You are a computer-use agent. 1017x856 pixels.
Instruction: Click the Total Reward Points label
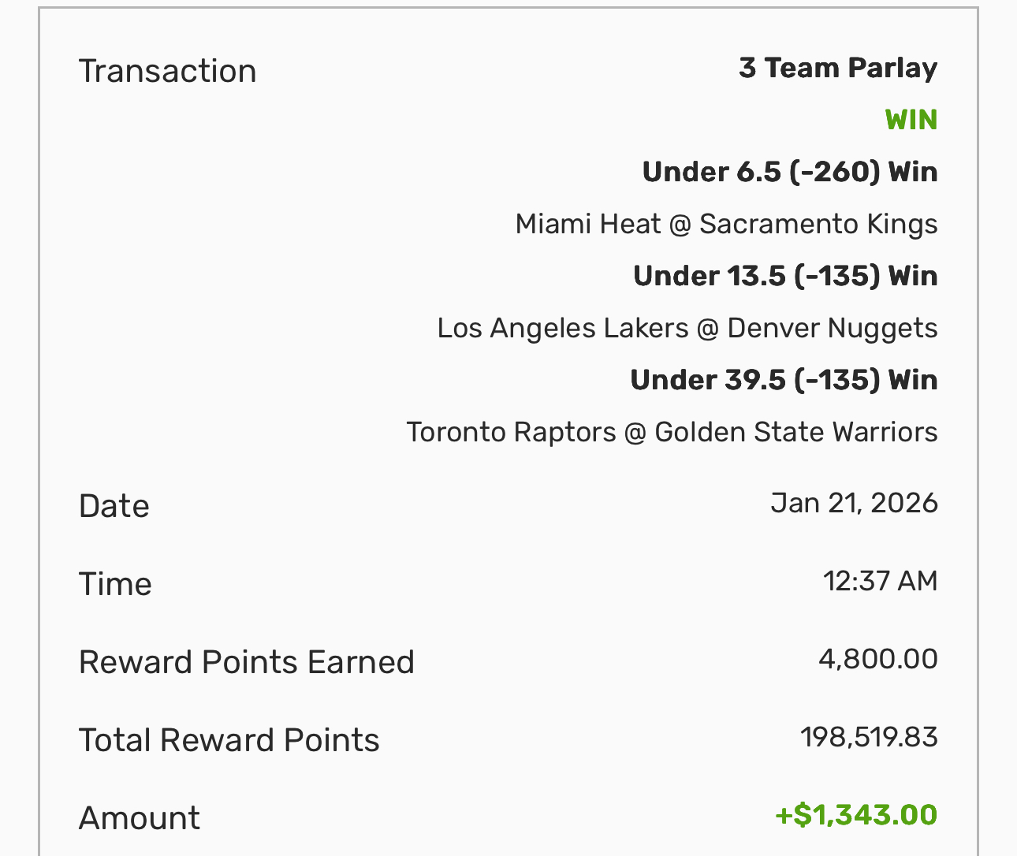(229, 740)
